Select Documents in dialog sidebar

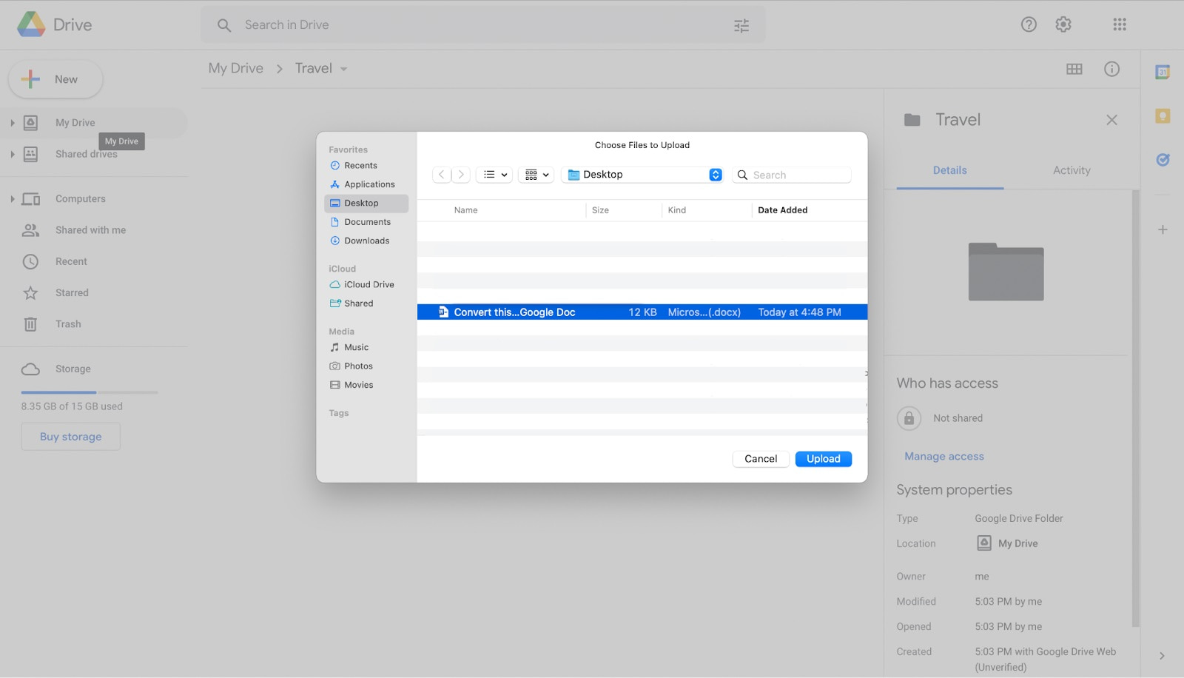[366, 222]
